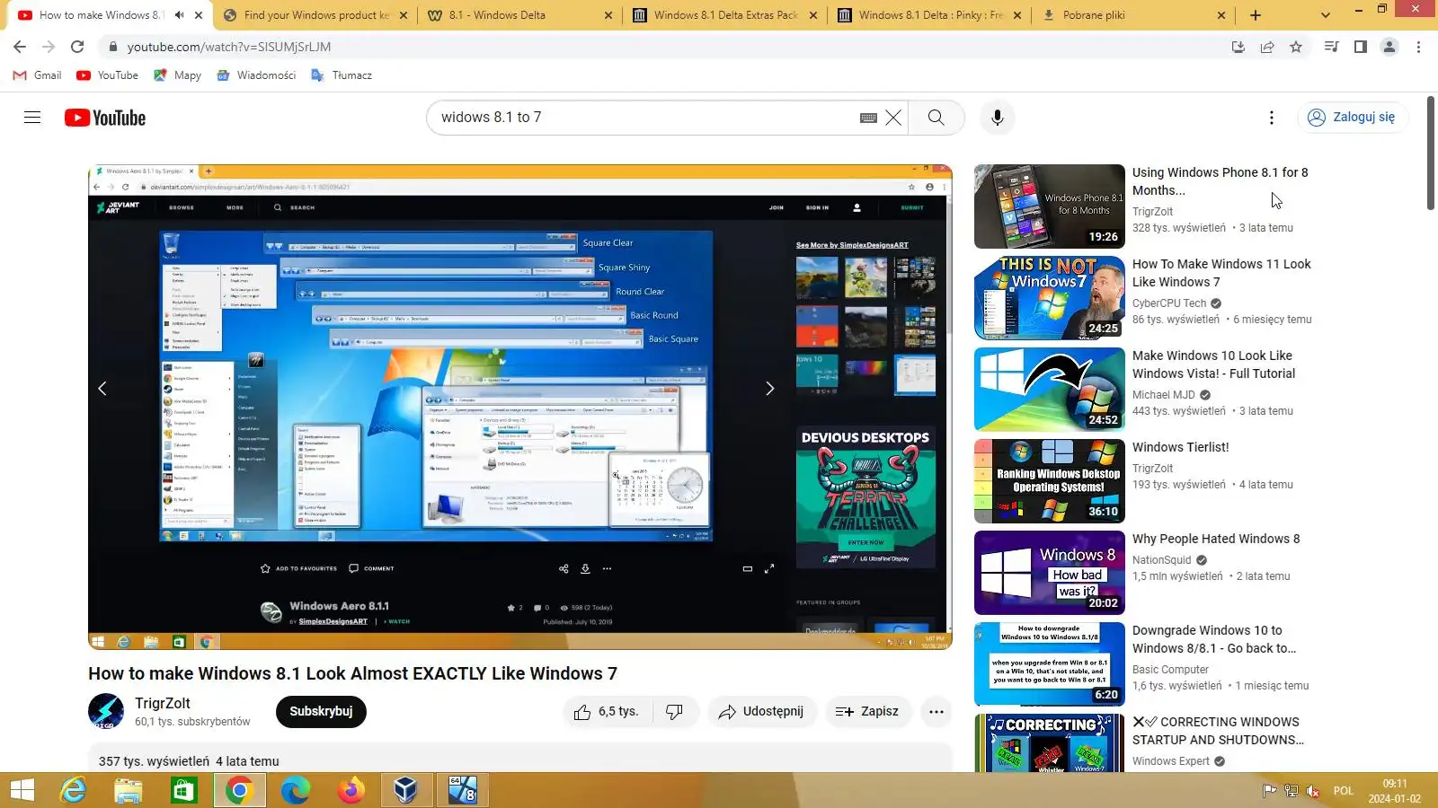Screen dimensions: 1438x808
Task: Open media controls in Chrome toolbar
Action: (1332, 47)
